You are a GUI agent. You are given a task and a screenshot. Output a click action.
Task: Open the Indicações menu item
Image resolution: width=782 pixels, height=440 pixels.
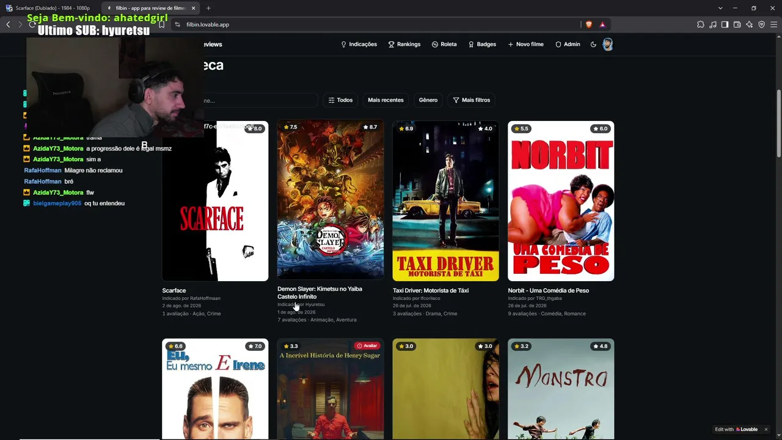(359, 44)
